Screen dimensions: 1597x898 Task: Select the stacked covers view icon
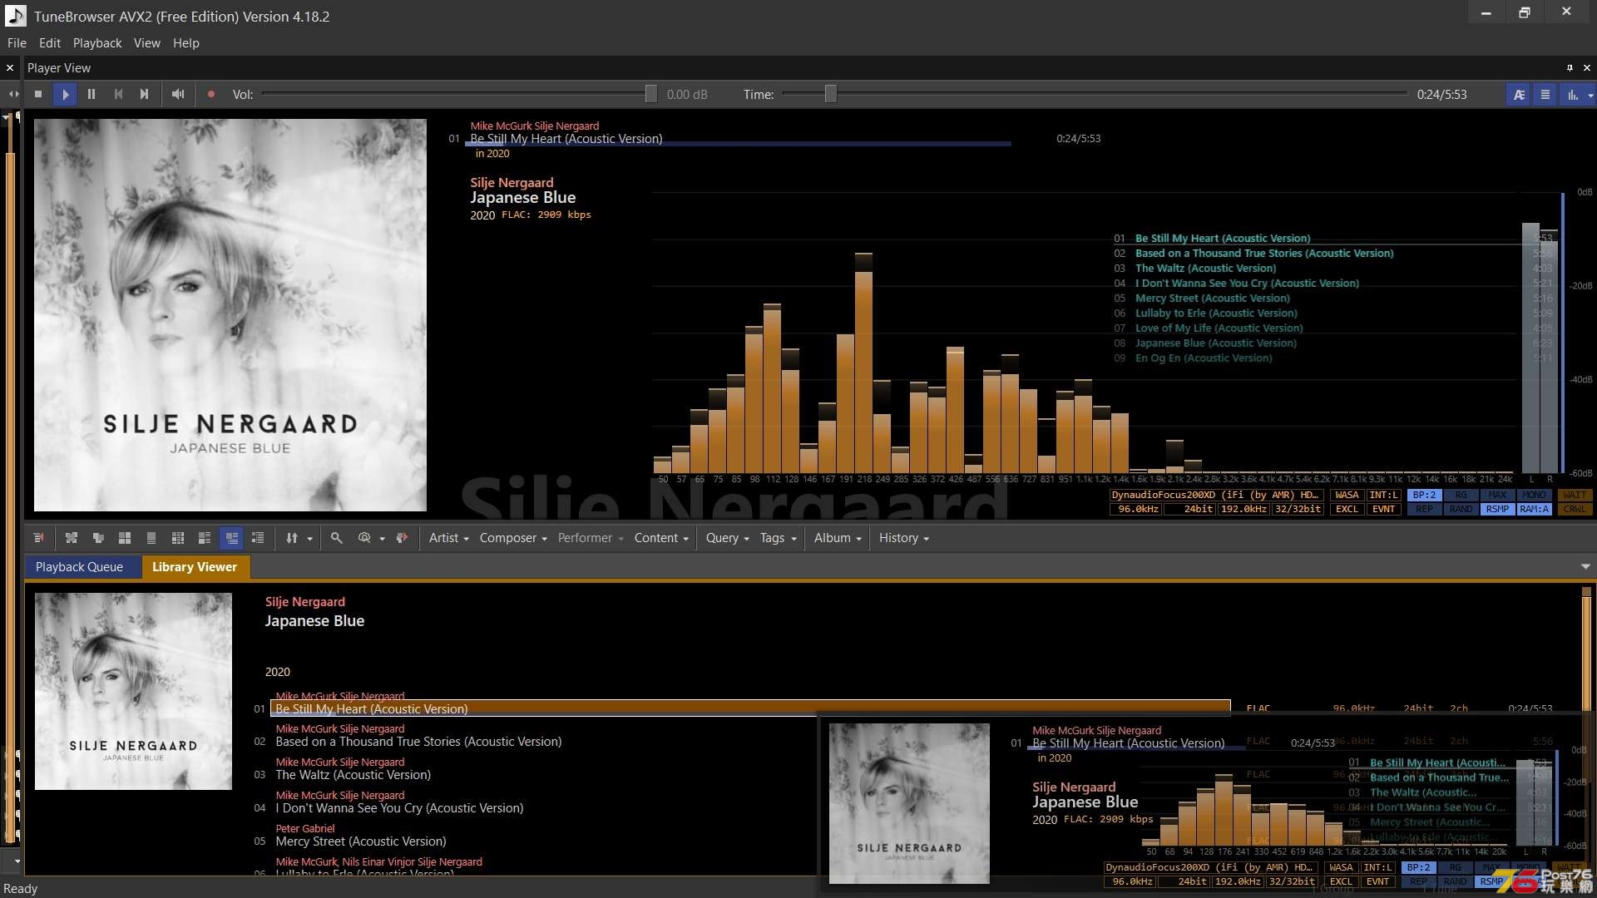point(98,538)
